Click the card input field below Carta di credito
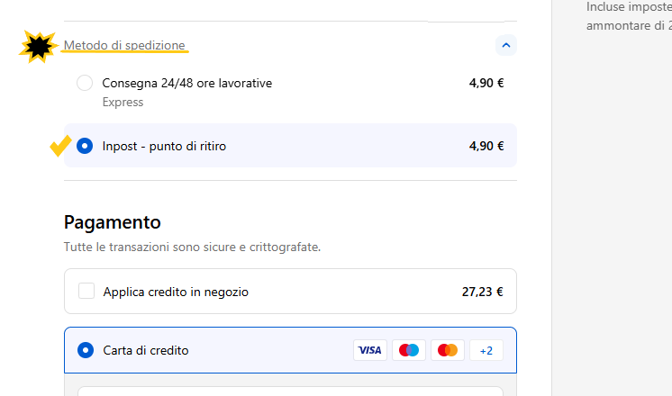 [x=295, y=391]
